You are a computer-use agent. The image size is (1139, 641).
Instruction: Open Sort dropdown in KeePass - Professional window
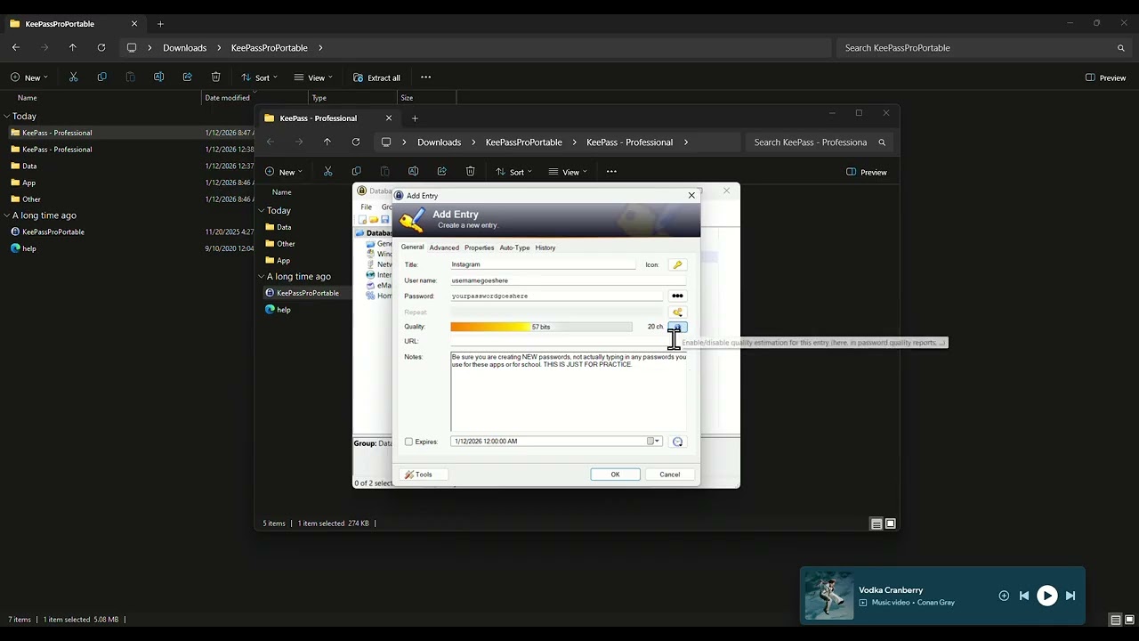click(514, 172)
